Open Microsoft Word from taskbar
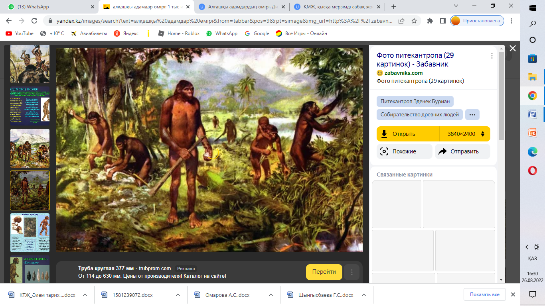Image resolution: width=545 pixels, height=306 pixels. [532, 114]
